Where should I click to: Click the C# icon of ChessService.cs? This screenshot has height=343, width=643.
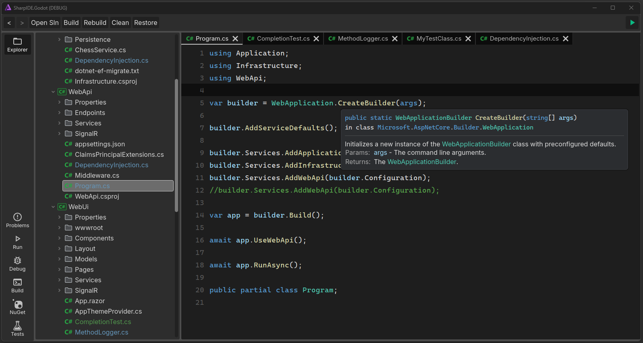click(68, 50)
